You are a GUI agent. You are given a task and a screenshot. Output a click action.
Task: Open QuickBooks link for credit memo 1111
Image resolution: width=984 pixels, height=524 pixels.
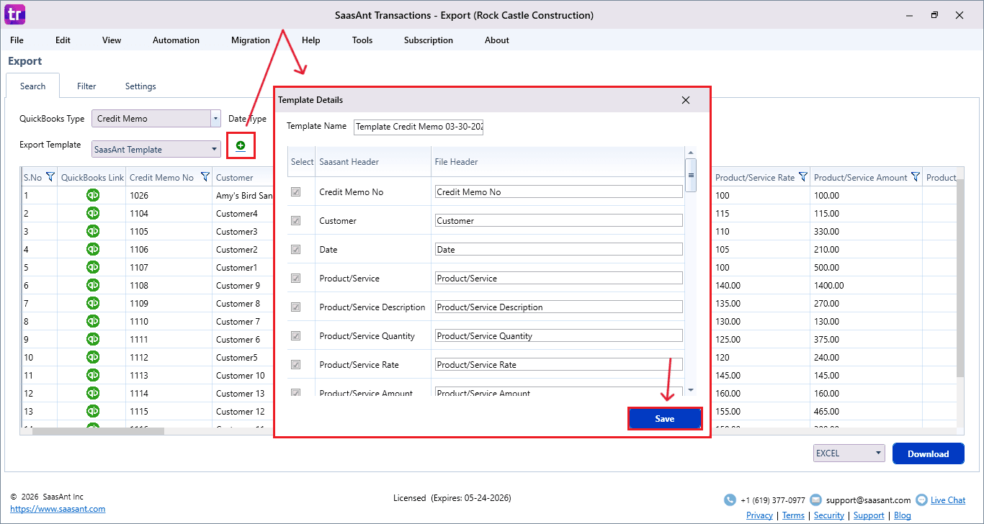coord(93,339)
